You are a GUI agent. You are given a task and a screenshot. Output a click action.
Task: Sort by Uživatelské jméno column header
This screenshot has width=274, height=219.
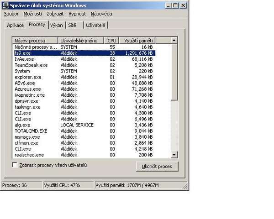(x=81, y=41)
